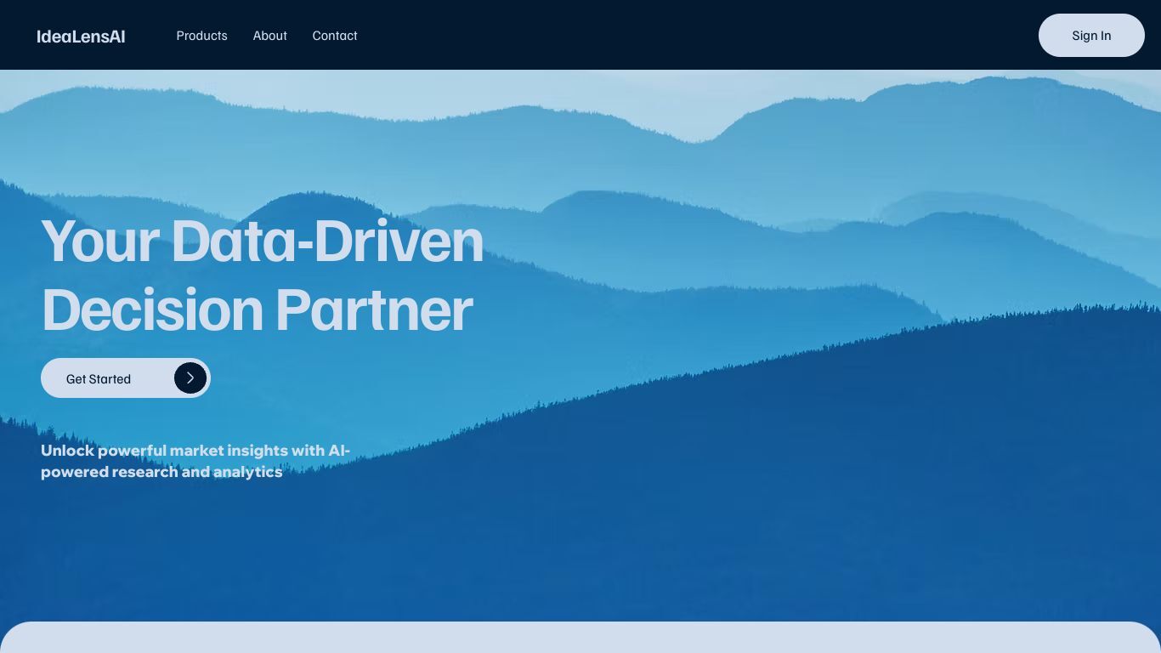Navigate to the About page

coord(269,36)
